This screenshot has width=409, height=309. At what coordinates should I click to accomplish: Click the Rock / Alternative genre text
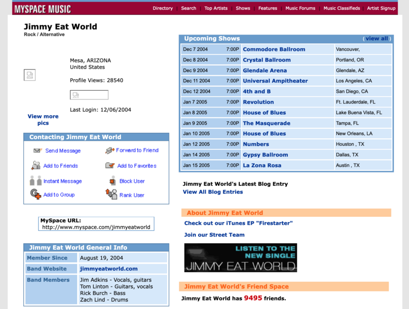(x=44, y=35)
